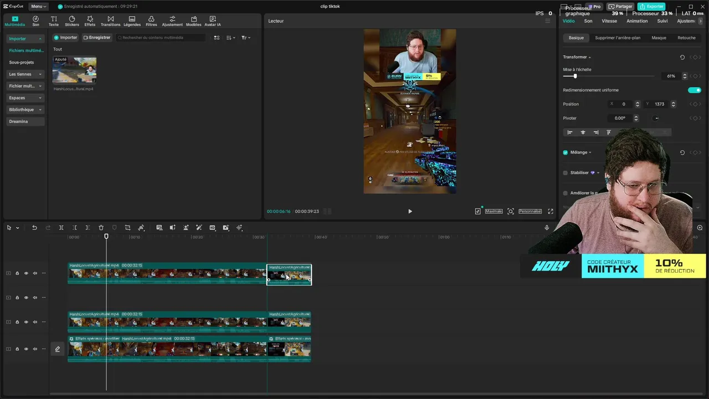This screenshot has width=709, height=399.
Task: Enable the Améliorer la qualité checkbox
Action: (x=566, y=193)
